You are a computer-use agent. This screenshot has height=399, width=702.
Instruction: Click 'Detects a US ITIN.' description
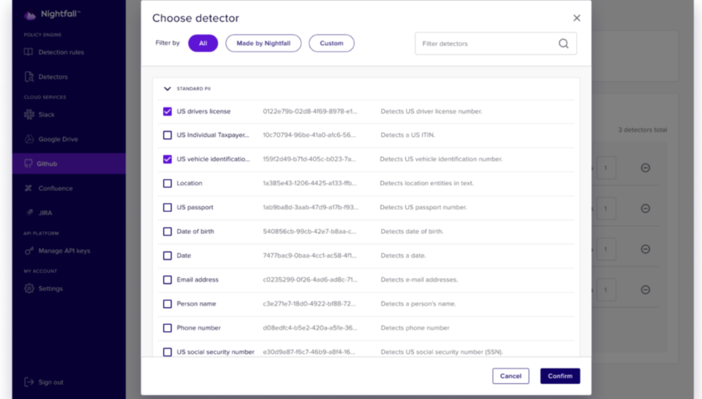coord(407,135)
